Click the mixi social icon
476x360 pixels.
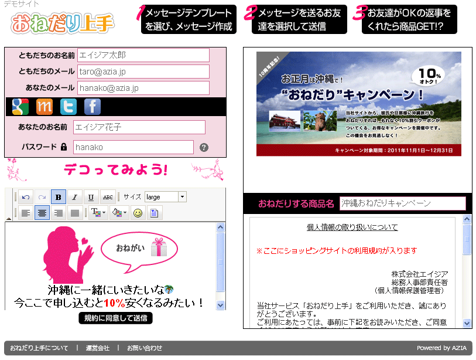44,106
